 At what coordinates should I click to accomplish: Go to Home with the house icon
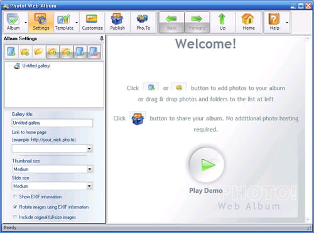(x=248, y=22)
